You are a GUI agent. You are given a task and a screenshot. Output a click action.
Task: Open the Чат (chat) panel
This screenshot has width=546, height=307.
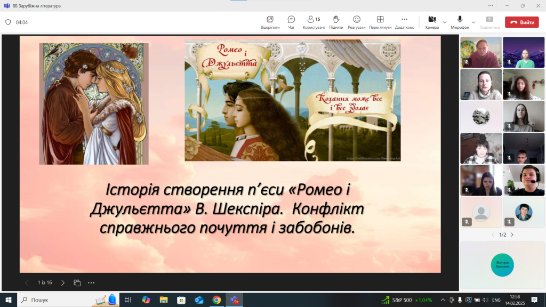[291, 22]
